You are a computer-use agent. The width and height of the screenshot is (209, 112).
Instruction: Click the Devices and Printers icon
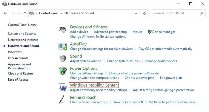(62, 30)
